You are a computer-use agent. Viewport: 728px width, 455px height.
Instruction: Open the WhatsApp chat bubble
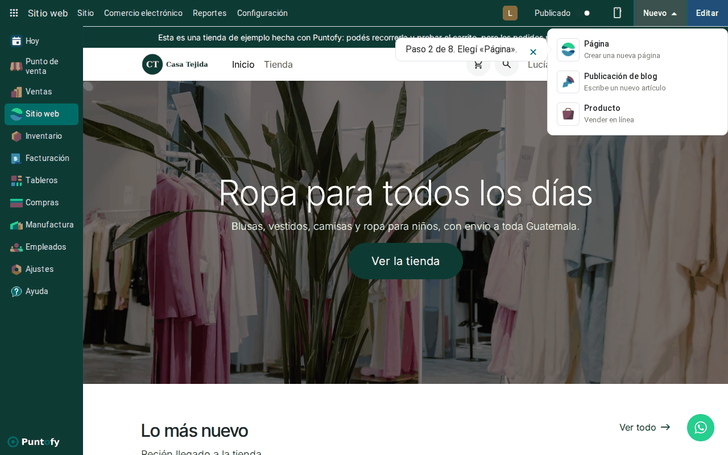click(x=701, y=428)
